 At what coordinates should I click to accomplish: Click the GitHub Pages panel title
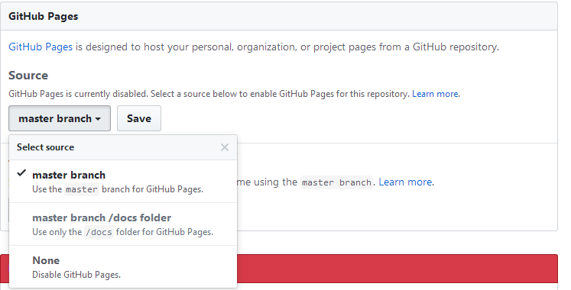click(44, 16)
